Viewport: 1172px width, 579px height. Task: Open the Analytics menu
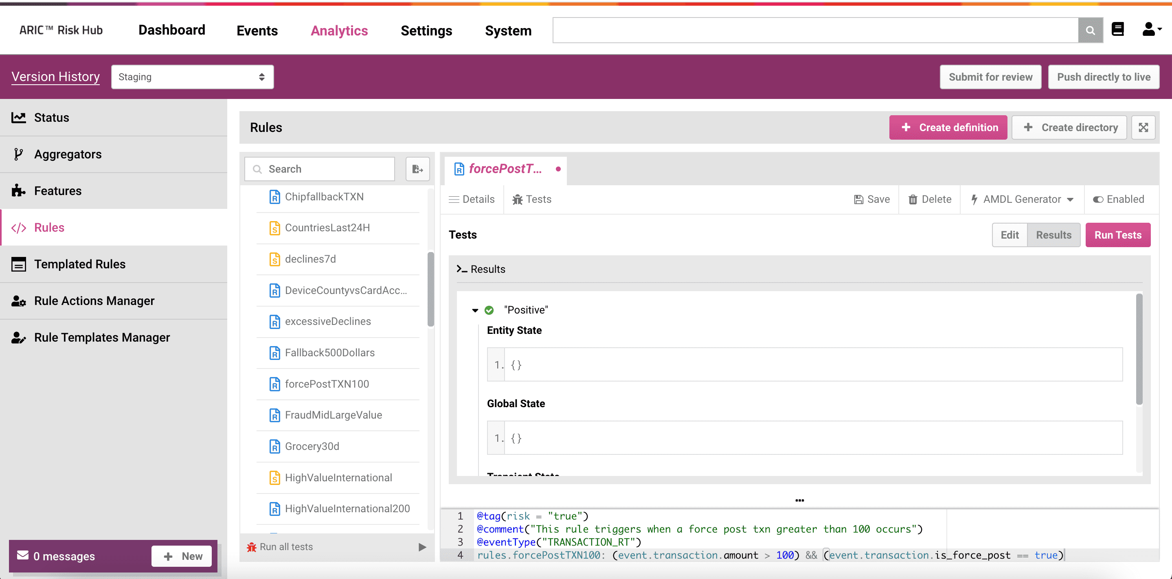(339, 31)
